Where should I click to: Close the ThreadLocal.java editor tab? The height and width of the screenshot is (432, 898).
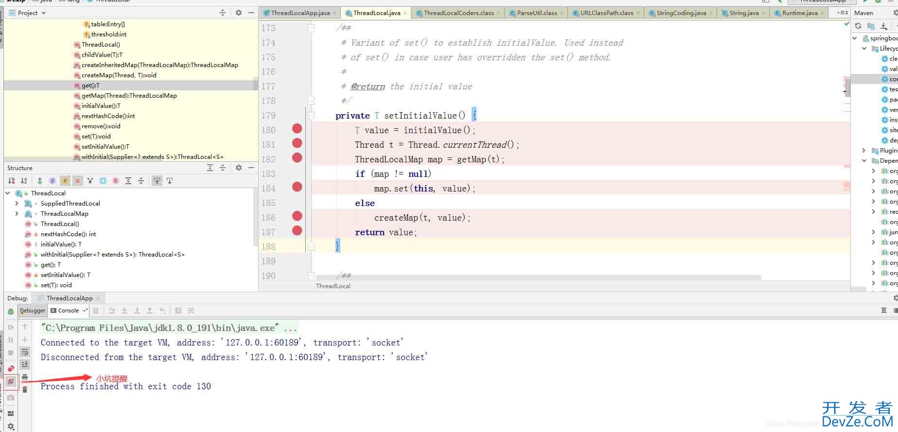tap(405, 13)
